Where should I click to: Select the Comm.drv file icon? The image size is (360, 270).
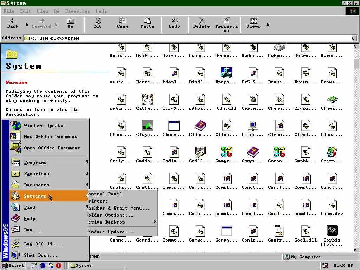[332, 204]
